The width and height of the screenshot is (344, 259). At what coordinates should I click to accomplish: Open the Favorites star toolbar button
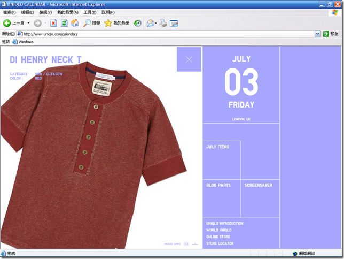coord(116,23)
